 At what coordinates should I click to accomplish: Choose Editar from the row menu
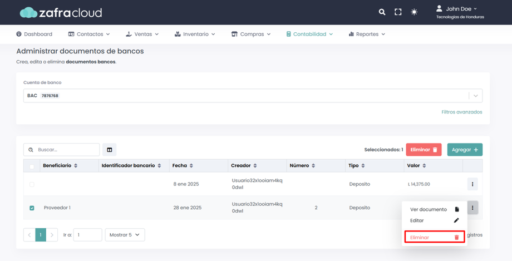pyautogui.click(x=434, y=220)
